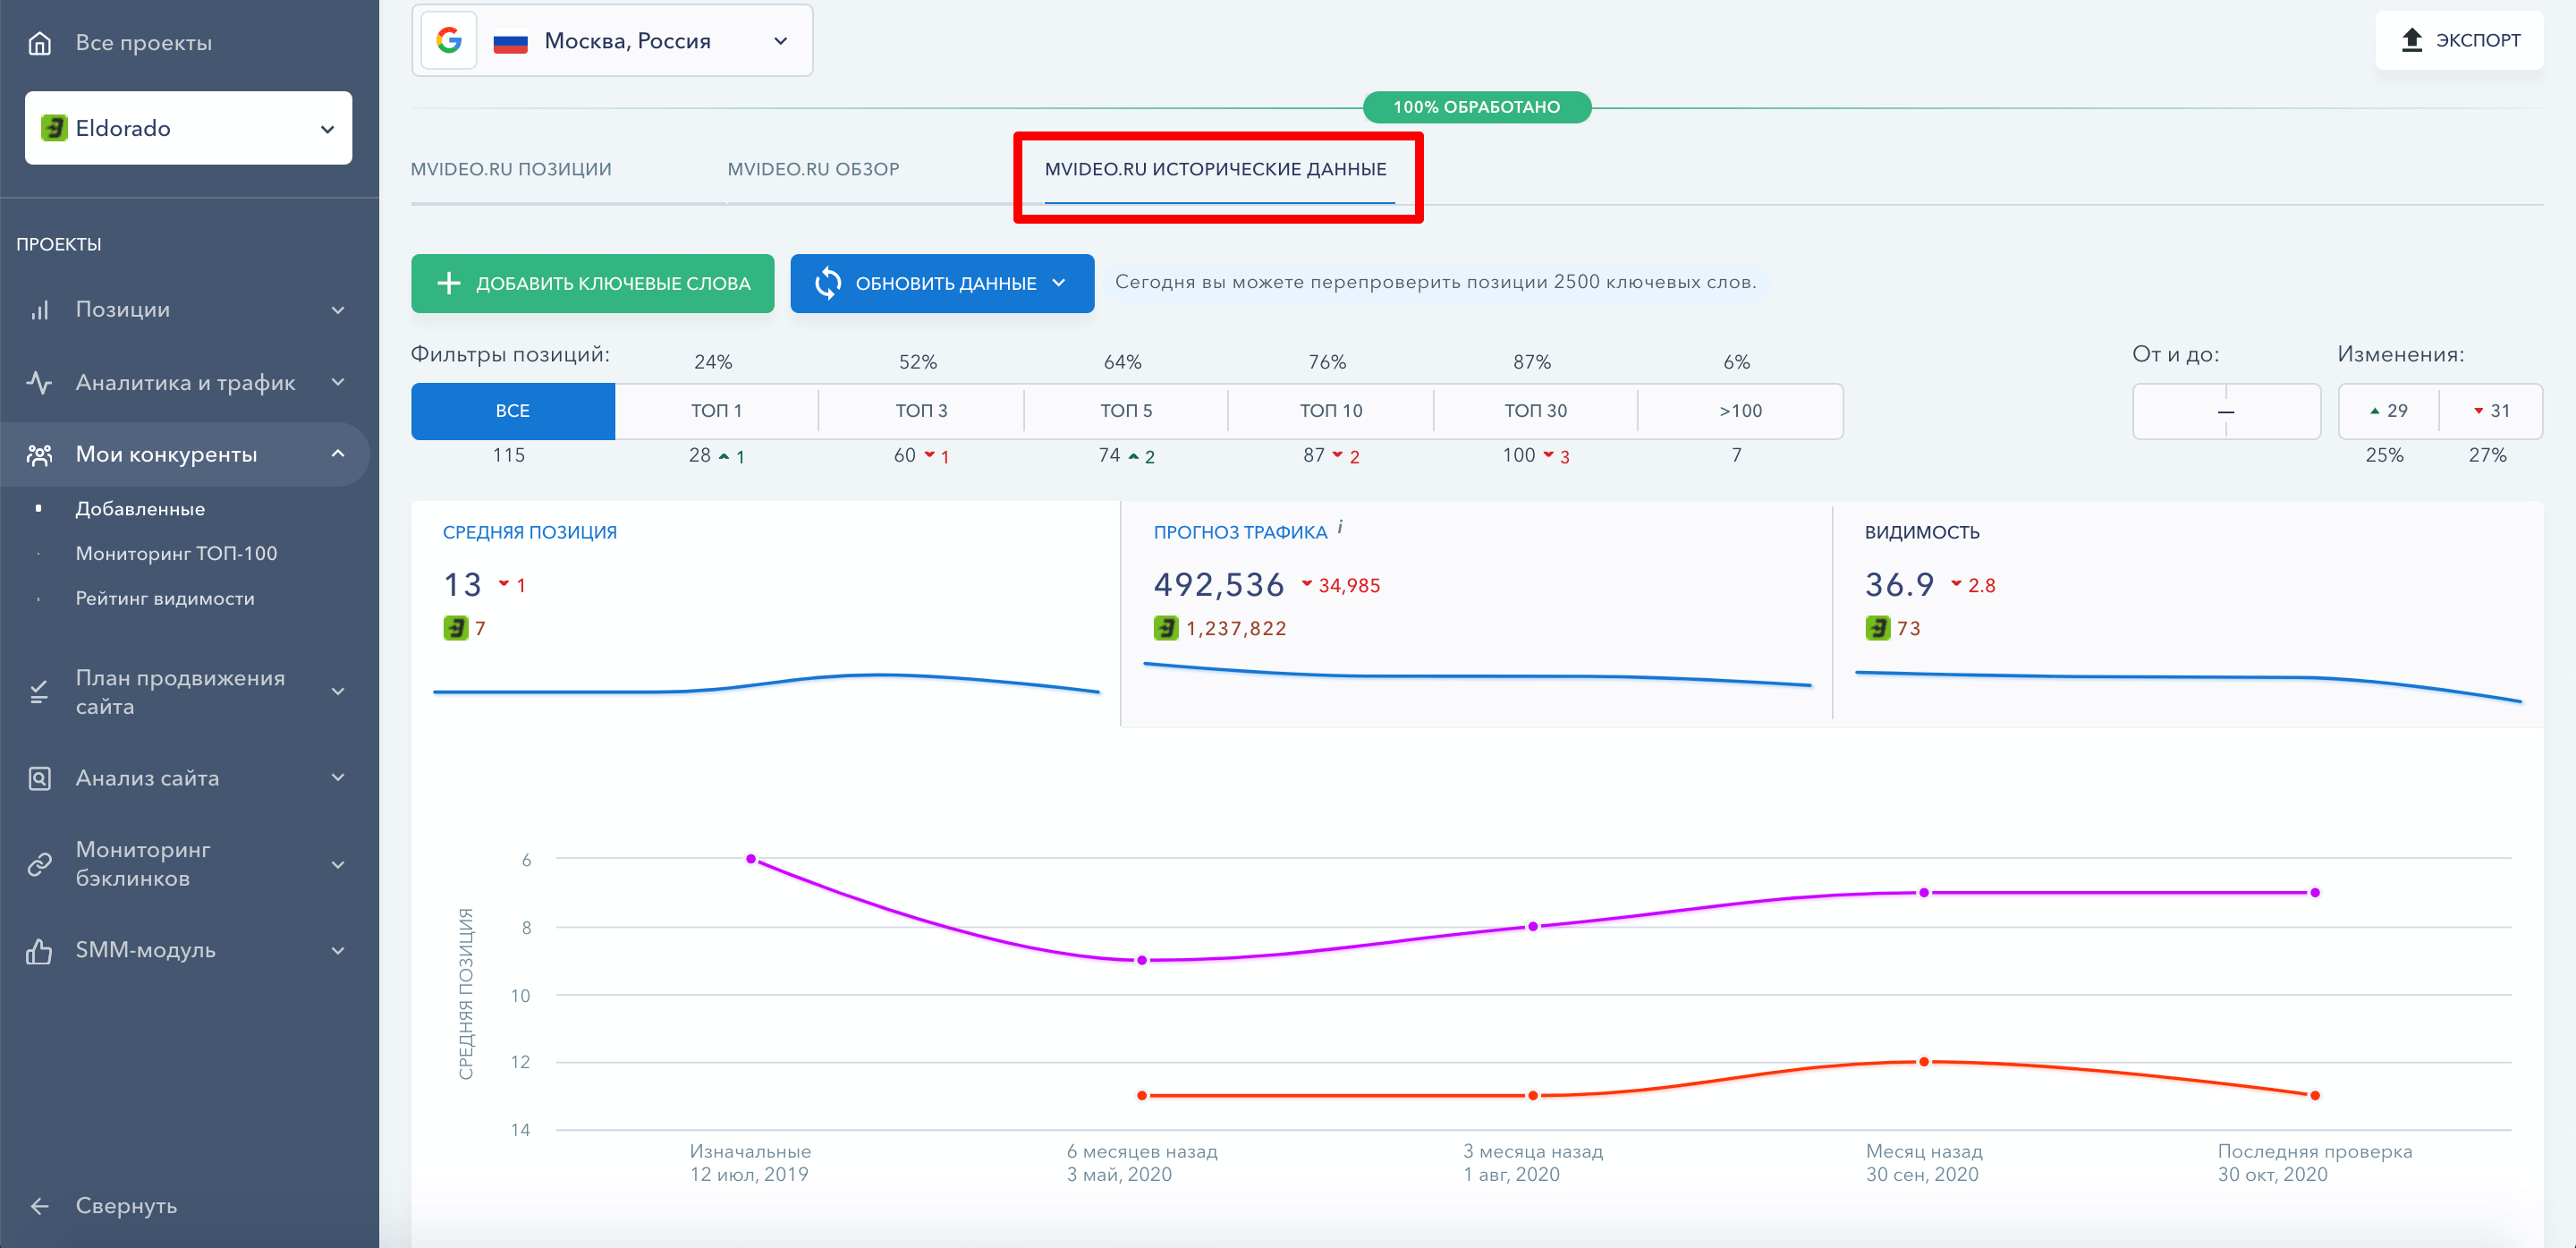
Task: Open Мониторинг ТОП-100 submenu item
Action: pos(177,554)
